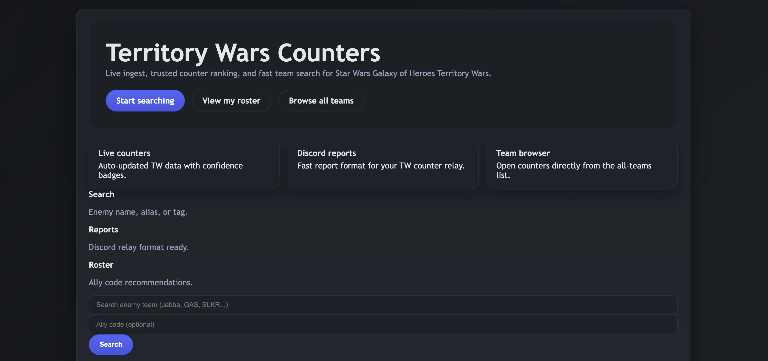
Task: Open the Team browser card
Action: (x=582, y=164)
